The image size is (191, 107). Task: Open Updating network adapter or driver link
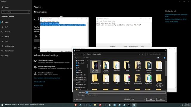point(175,19)
